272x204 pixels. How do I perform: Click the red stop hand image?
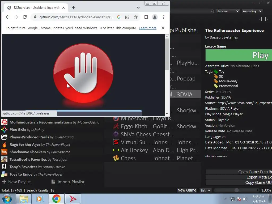tap(83, 73)
